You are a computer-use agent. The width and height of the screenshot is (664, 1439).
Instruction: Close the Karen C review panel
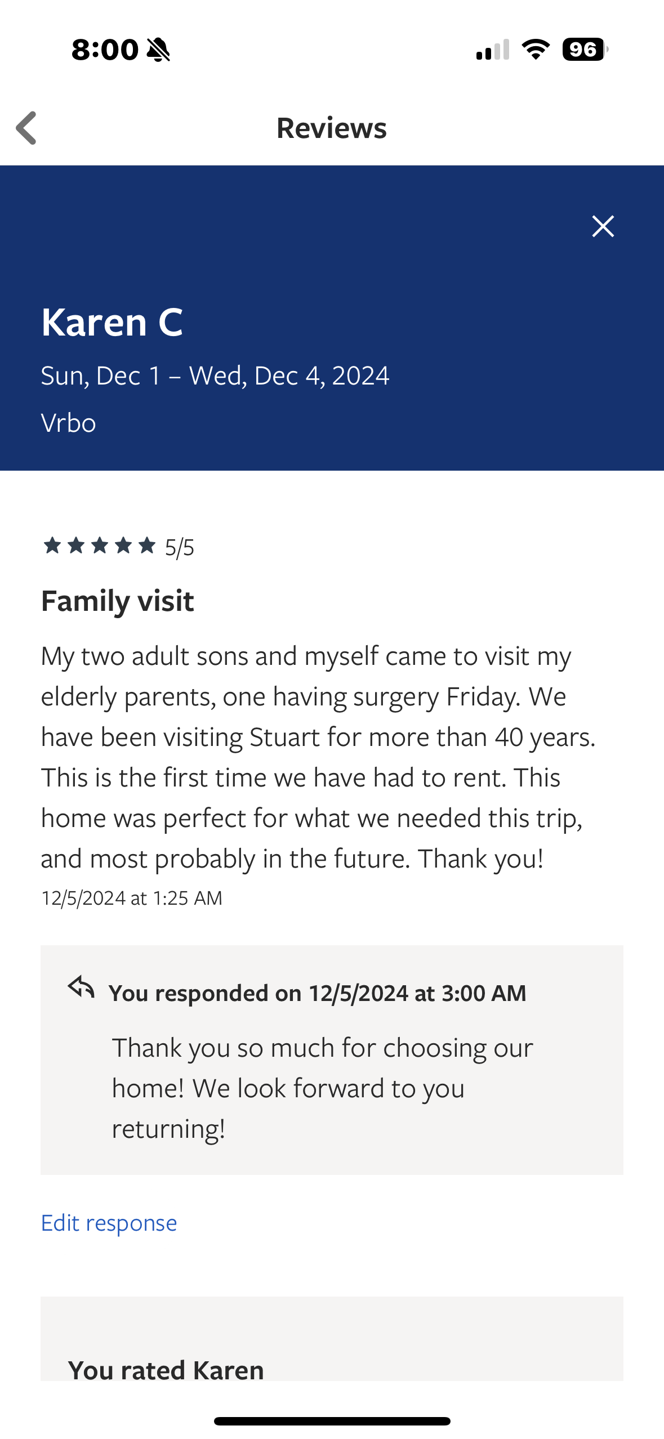click(x=603, y=226)
